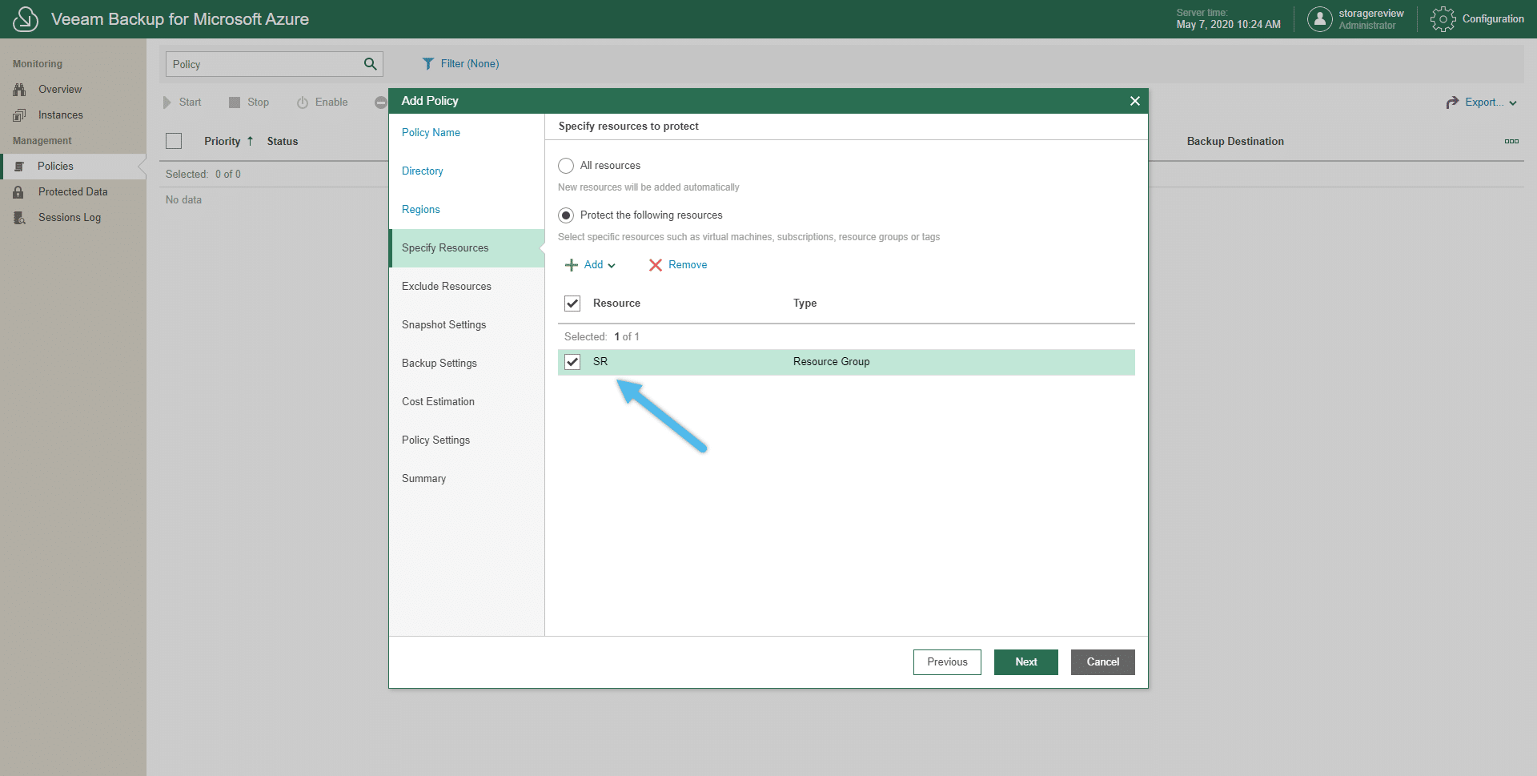Select Protect the following resources radio
This screenshot has width=1537, height=776.
click(x=566, y=215)
